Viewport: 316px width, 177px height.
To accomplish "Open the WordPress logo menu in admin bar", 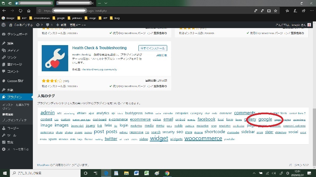I will pyautogui.click(x=3, y=25).
